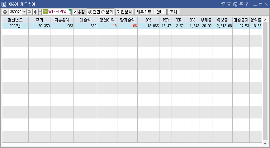Click the 30,350 price cell

40,26
